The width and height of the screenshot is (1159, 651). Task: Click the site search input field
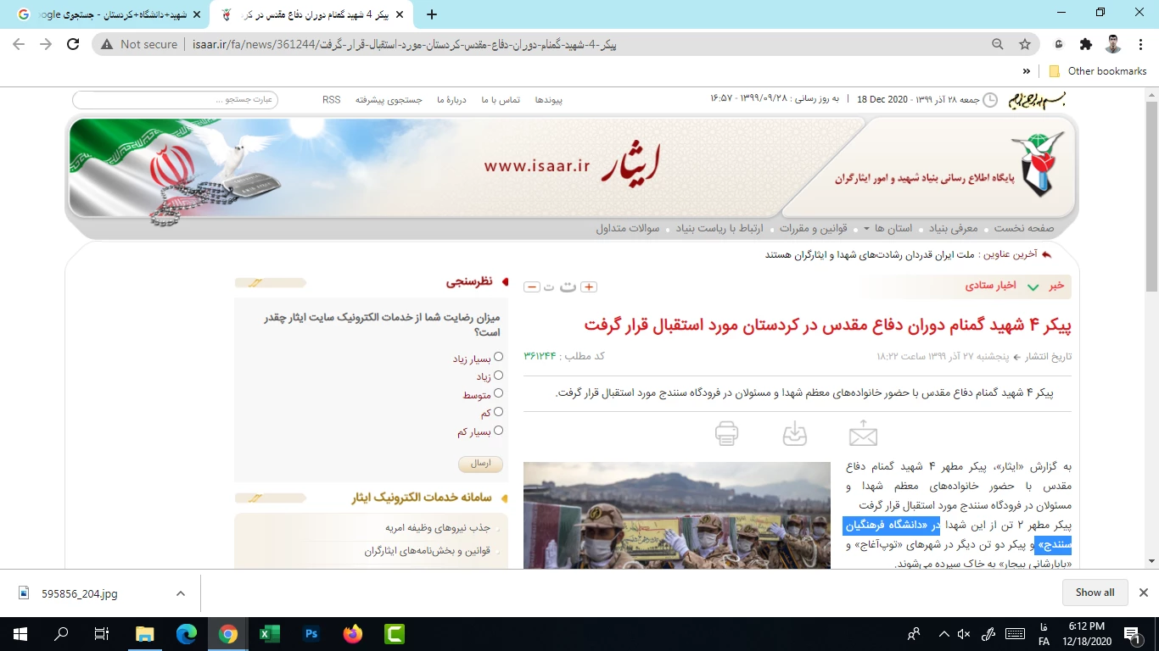[x=175, y=100]
